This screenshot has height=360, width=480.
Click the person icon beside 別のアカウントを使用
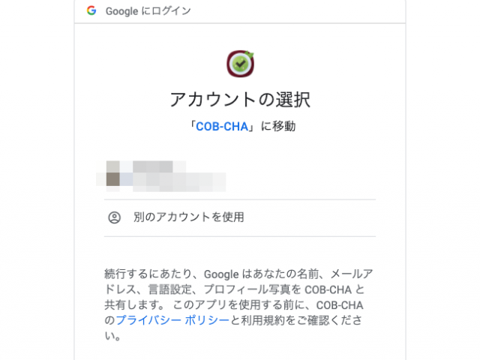click(x=114, y=217)
